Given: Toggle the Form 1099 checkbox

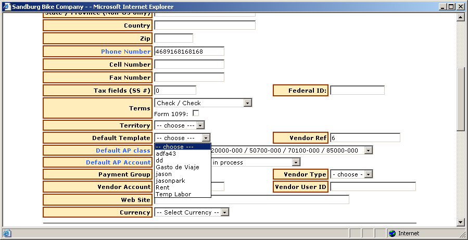Looking at the screenshot, I should click(196, 113).
